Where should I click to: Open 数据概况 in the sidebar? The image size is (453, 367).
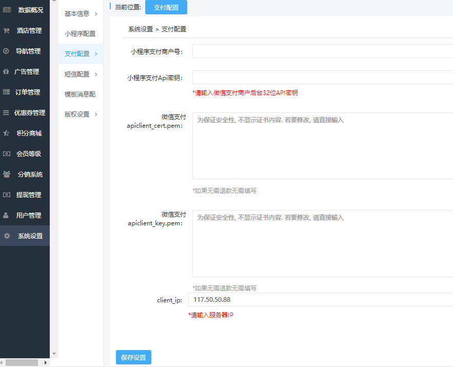click(x=31, y=10)
